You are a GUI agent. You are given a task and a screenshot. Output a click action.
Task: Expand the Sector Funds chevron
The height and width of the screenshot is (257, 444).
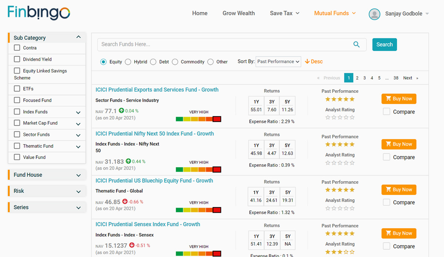(78, 135)
